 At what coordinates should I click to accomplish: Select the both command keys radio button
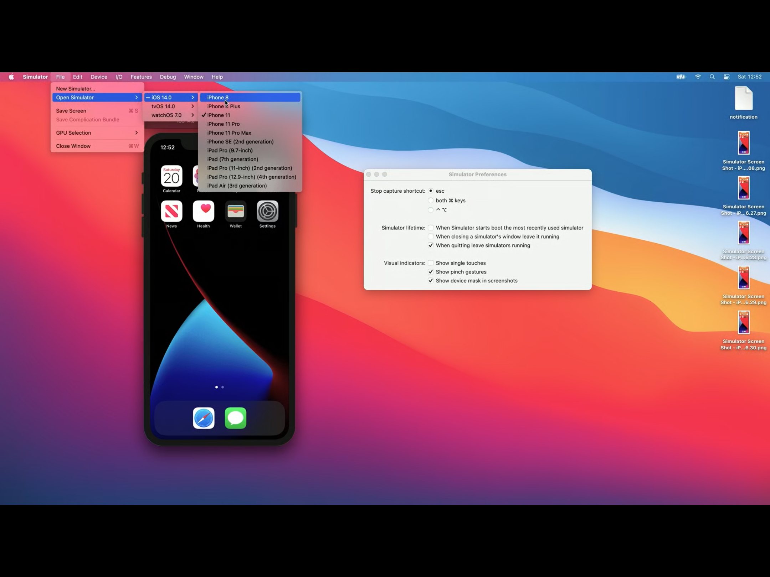click(431, 201)
